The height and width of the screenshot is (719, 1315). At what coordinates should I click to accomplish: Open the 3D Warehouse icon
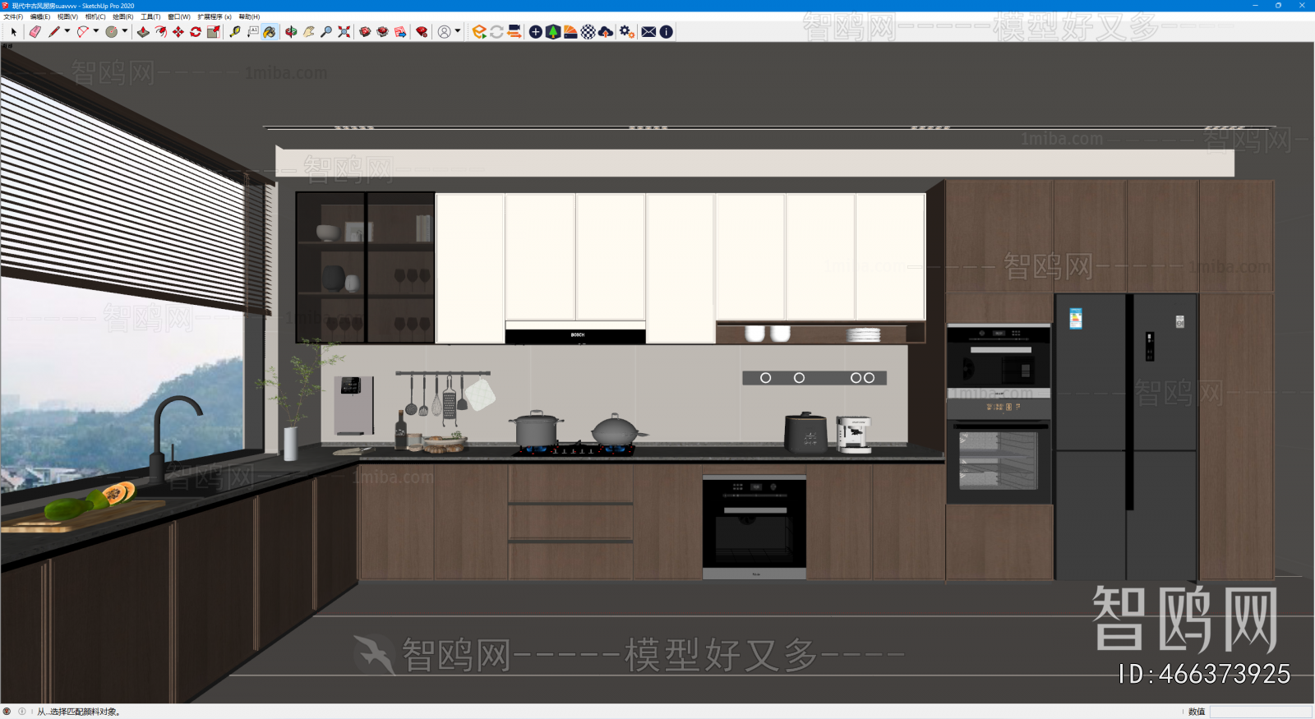point(365,32)
